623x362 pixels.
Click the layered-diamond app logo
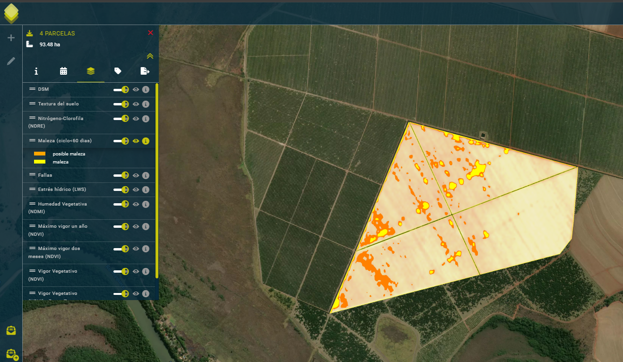pos(11,14)
